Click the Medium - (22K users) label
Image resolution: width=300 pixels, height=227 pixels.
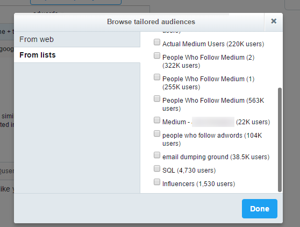tap(216, 122)
